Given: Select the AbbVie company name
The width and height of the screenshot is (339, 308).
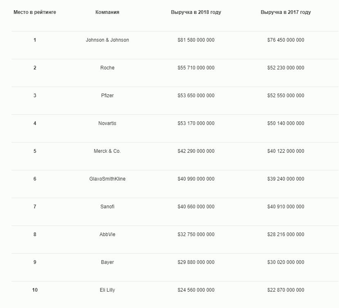Looking at the screenshot, I should click(x=107, y=234).
